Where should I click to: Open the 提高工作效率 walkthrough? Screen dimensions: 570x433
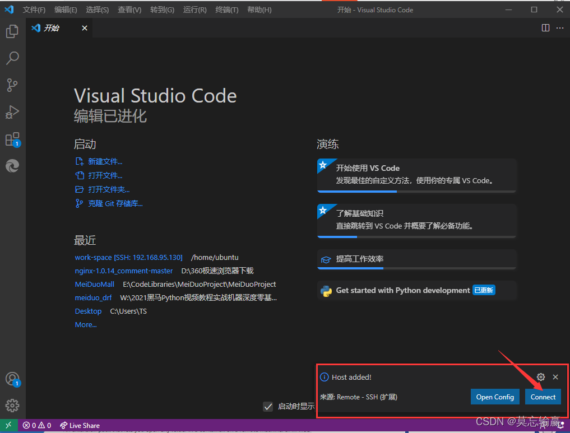416,259
